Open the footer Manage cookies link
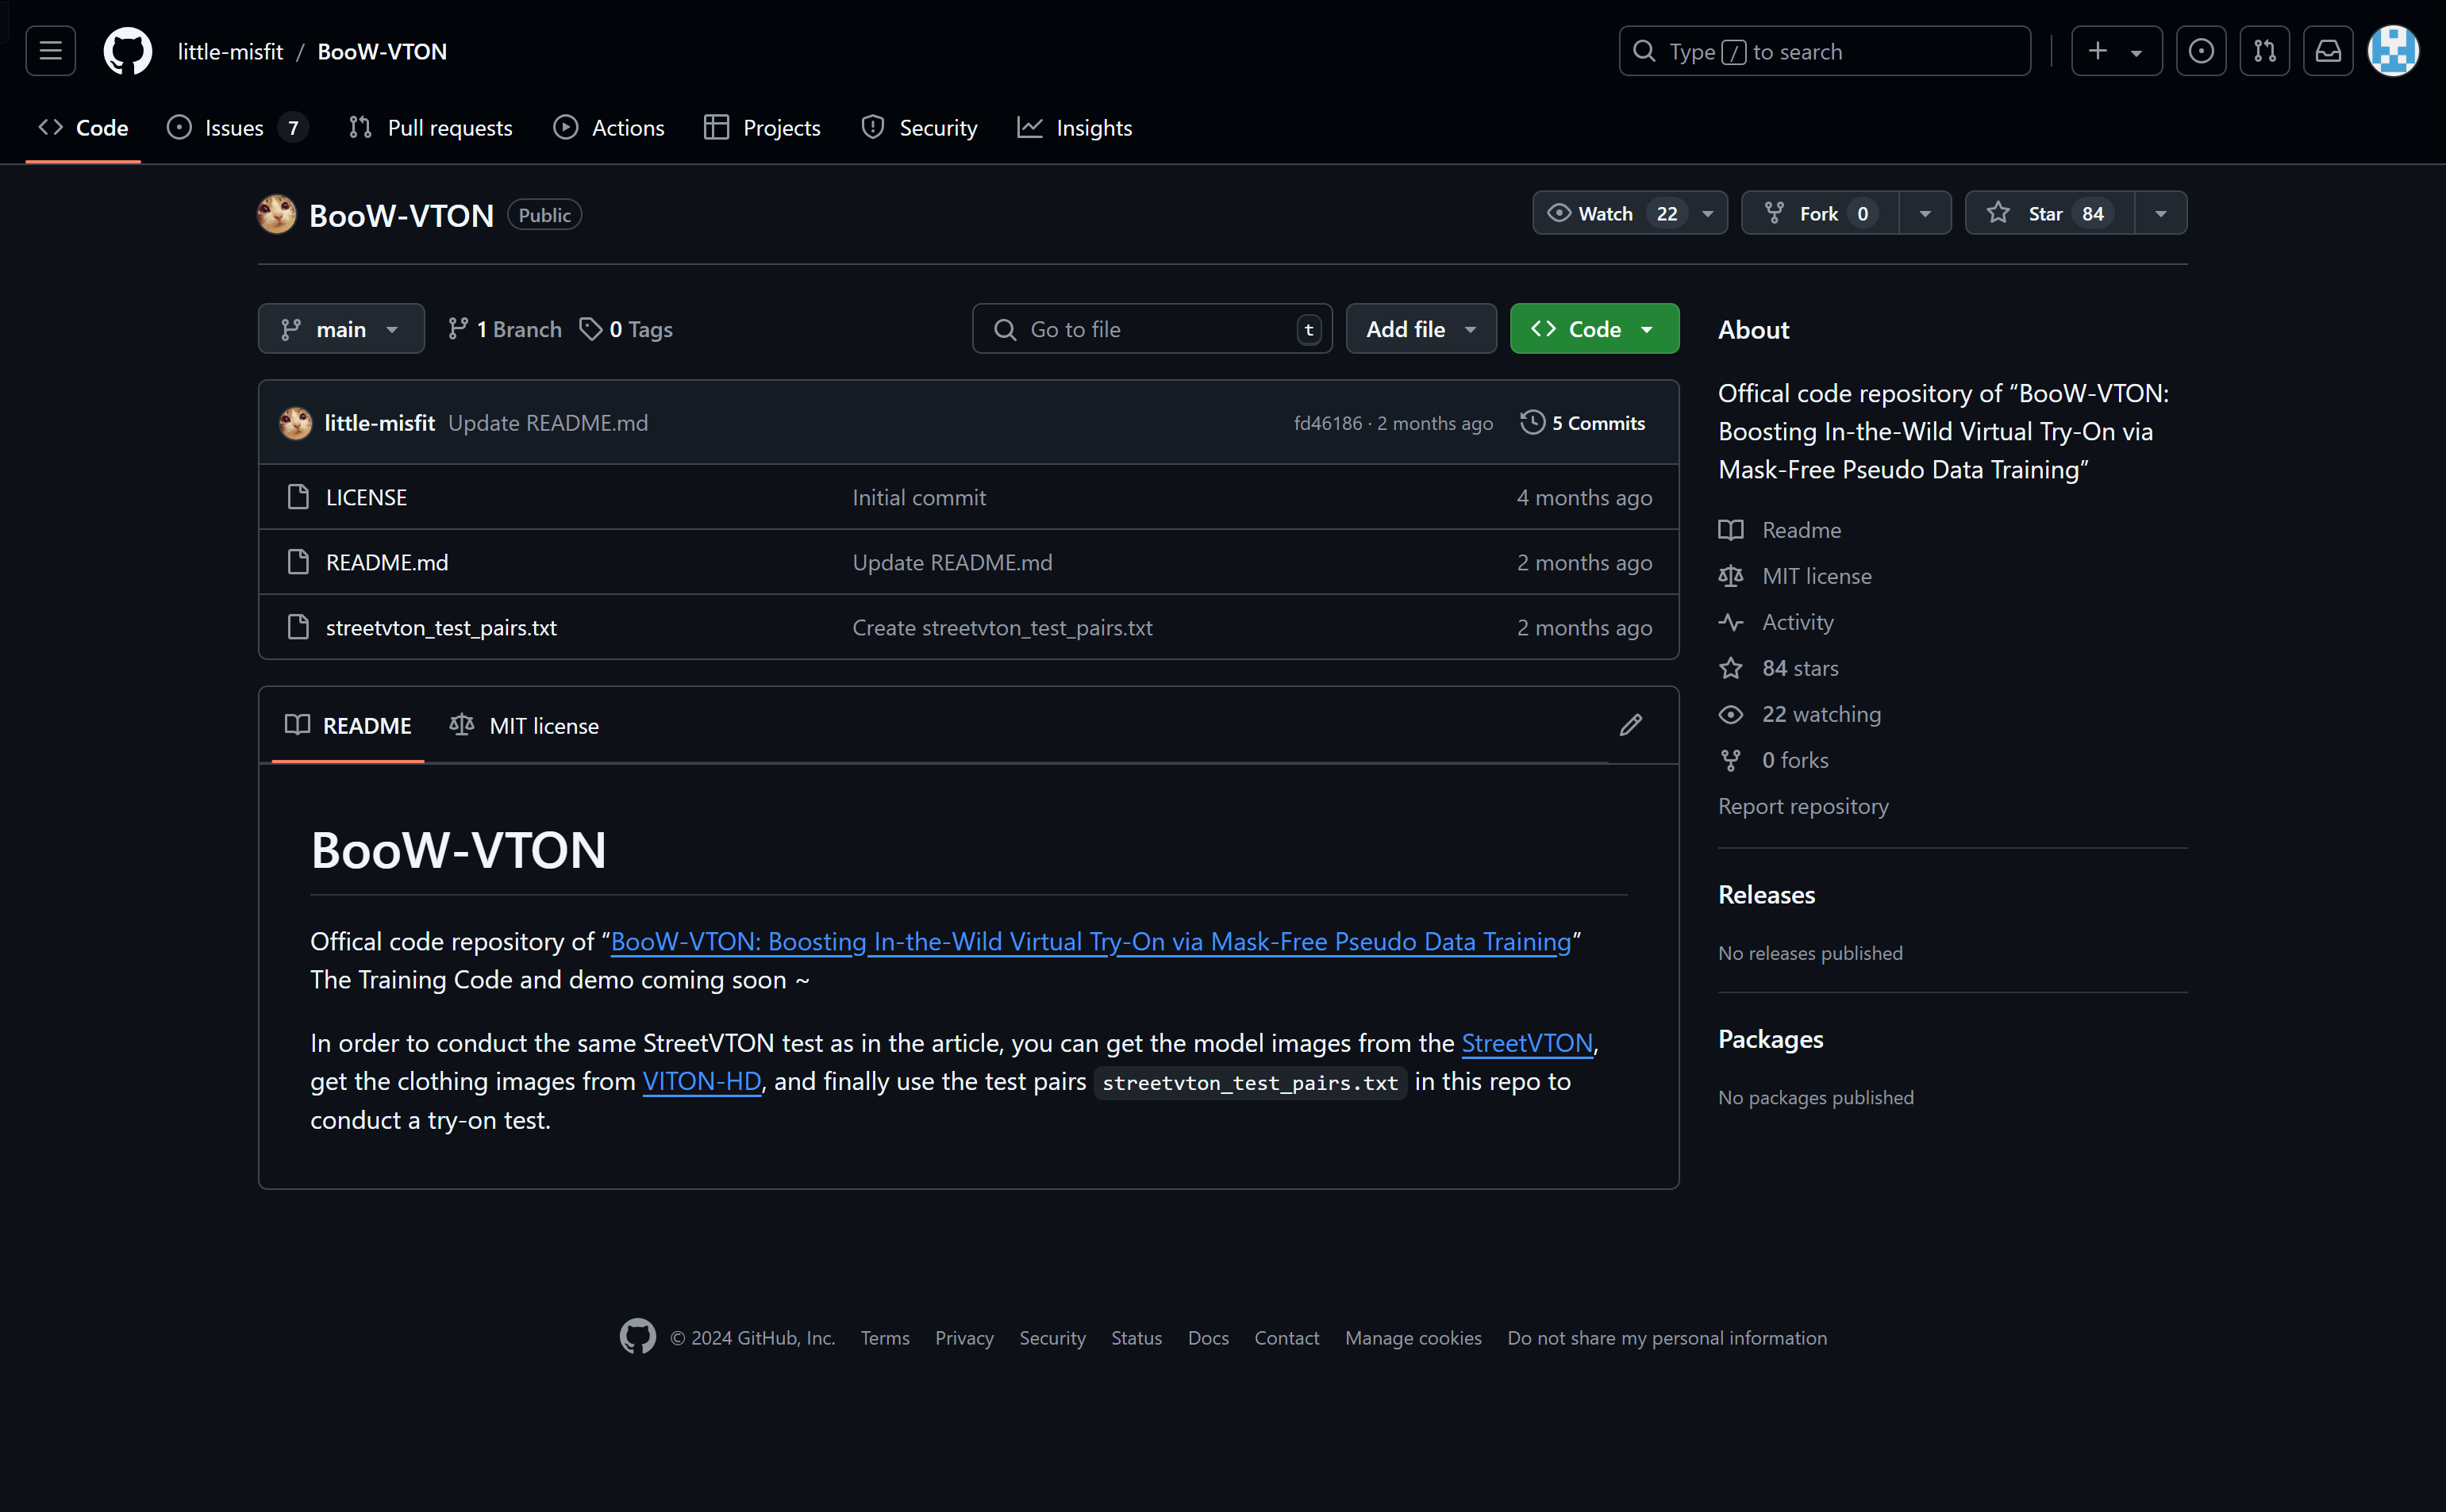 (x=1413, y=1338)
